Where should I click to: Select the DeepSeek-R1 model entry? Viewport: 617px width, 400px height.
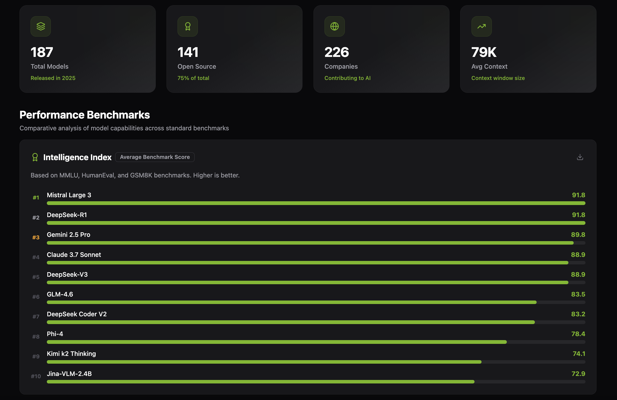tap(67, 215)
